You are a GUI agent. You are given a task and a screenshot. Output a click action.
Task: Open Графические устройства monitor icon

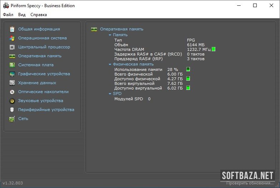pyautogui.click(x=12, y=74)
